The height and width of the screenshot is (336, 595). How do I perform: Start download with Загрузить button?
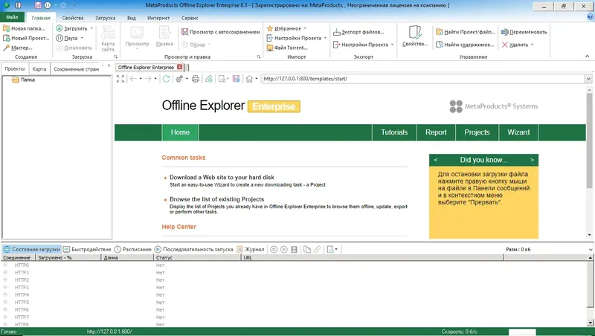(71, 28)
